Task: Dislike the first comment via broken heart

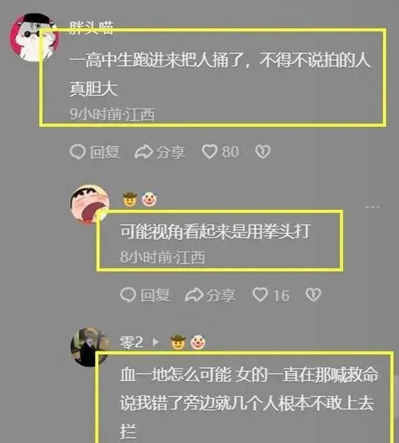Action: click(x=263, y=151)
